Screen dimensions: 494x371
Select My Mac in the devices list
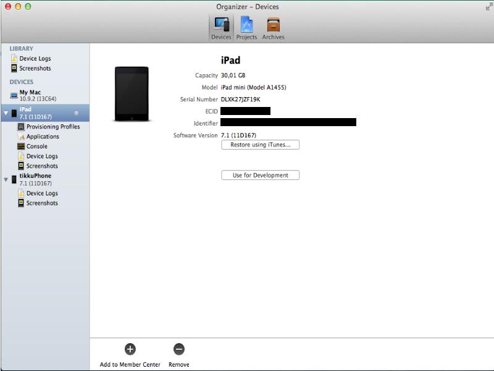coord(45,95)
